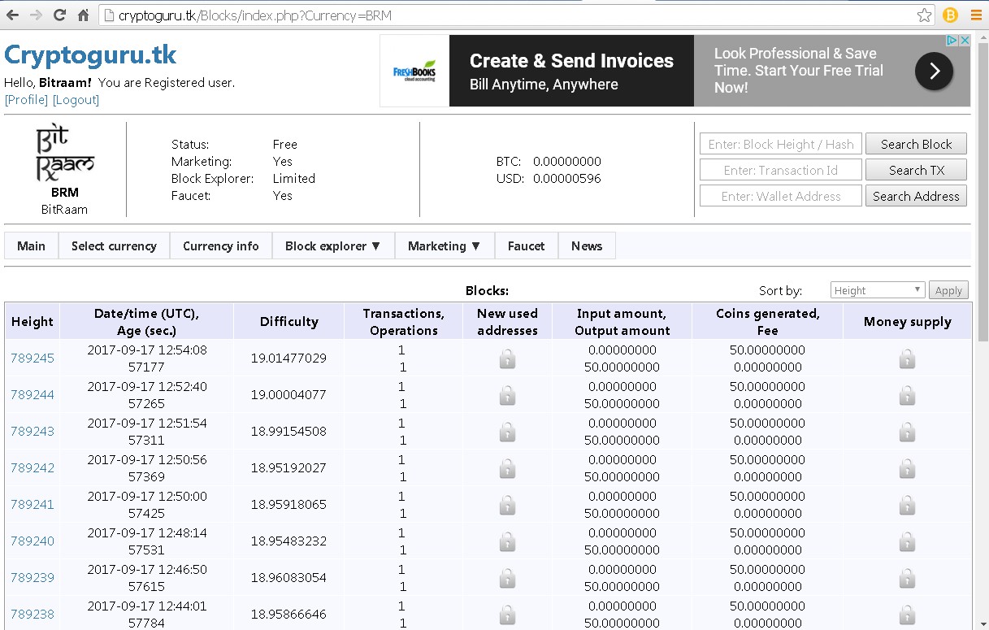The image size is (989, 630).
Task: Click the Search Block button
Action: pyautogui.click(x=916, y=144)
